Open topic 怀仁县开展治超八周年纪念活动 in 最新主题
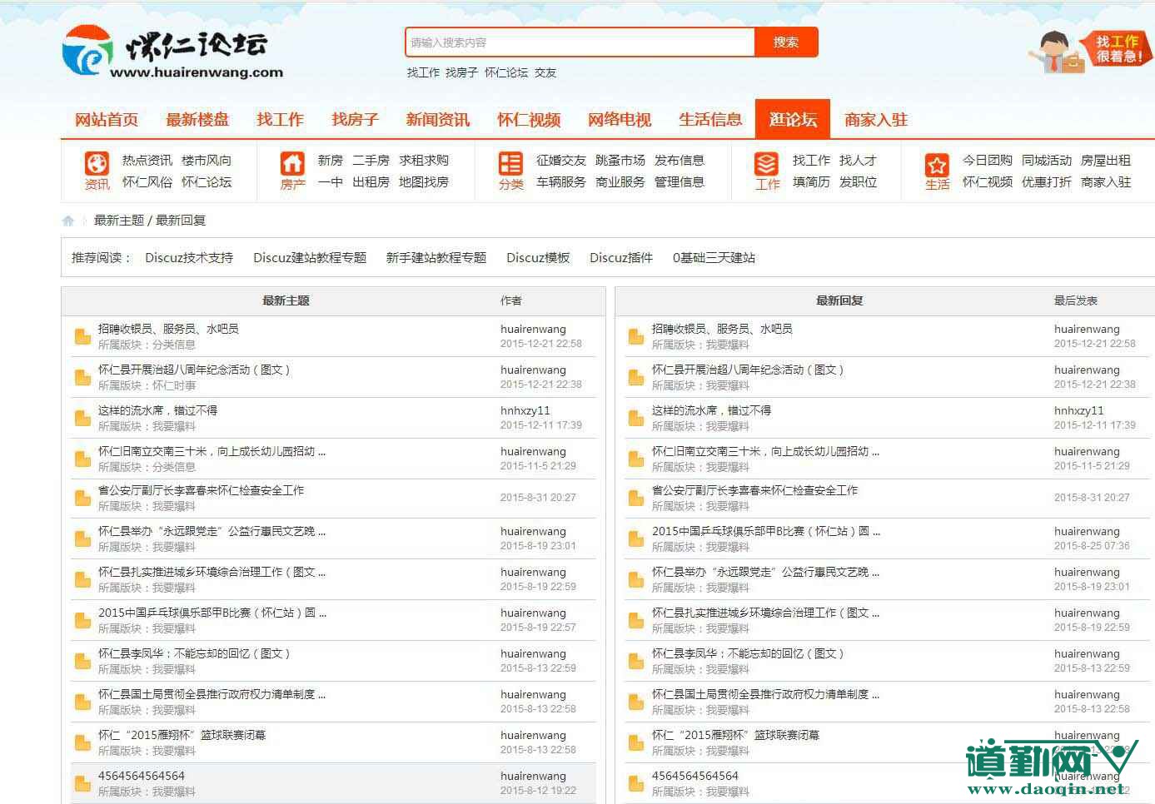This screenshot has width=1155, height=804. tap(194, 370)
